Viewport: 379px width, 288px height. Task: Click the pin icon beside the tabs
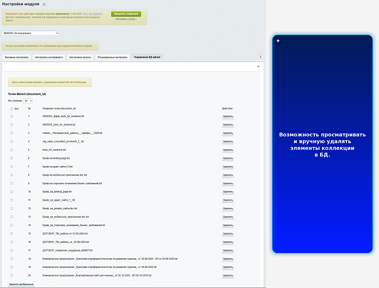pos(260,57)
